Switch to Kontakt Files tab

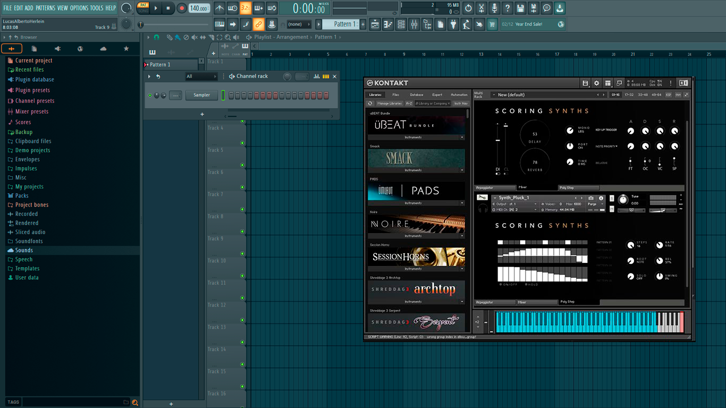tap(396, 95)
